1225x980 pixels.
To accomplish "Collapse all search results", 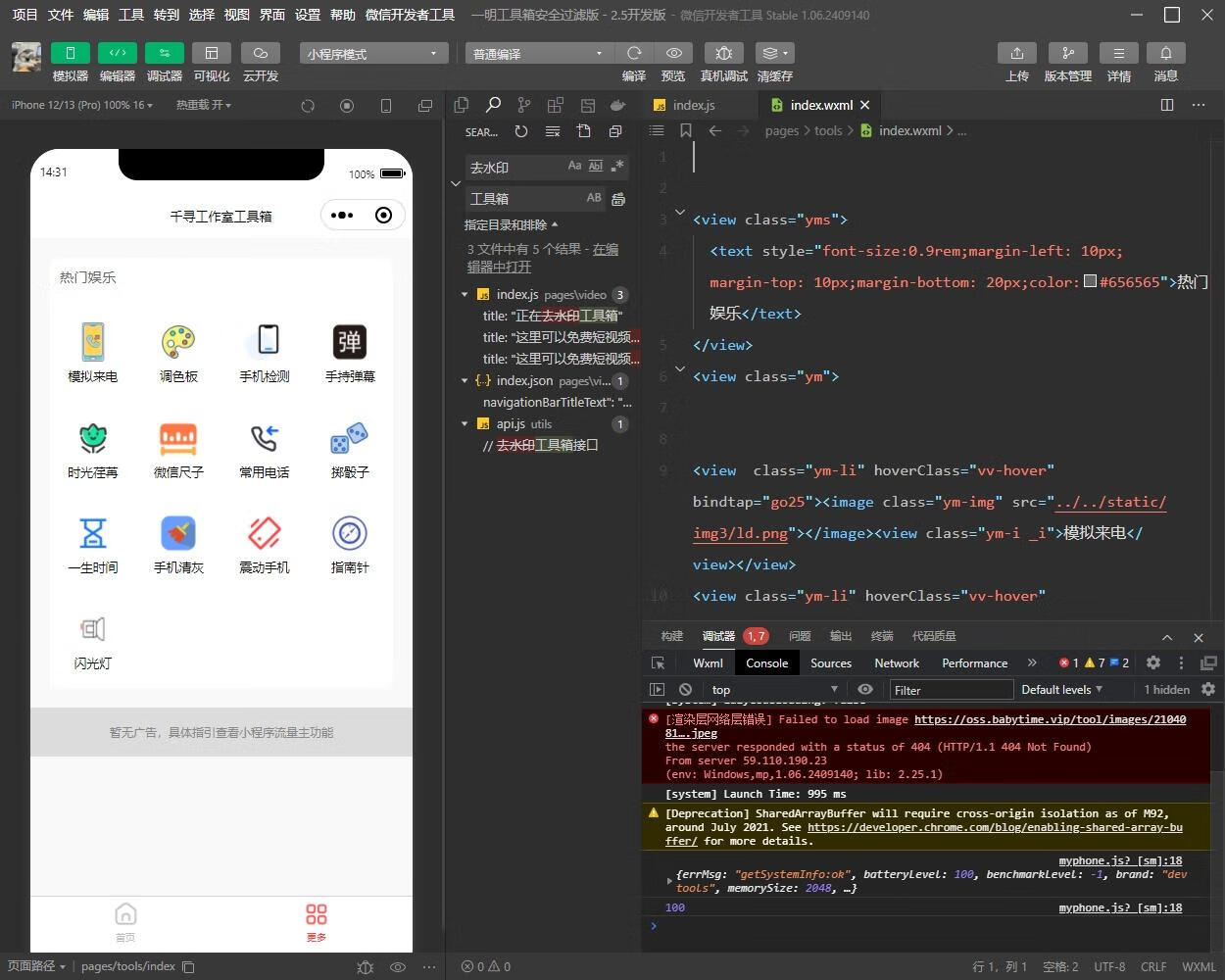I will coord(615,131).
